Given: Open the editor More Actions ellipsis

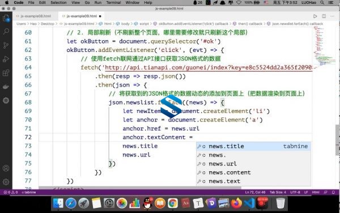Looking at the screenshot, I should click(332, 16).
